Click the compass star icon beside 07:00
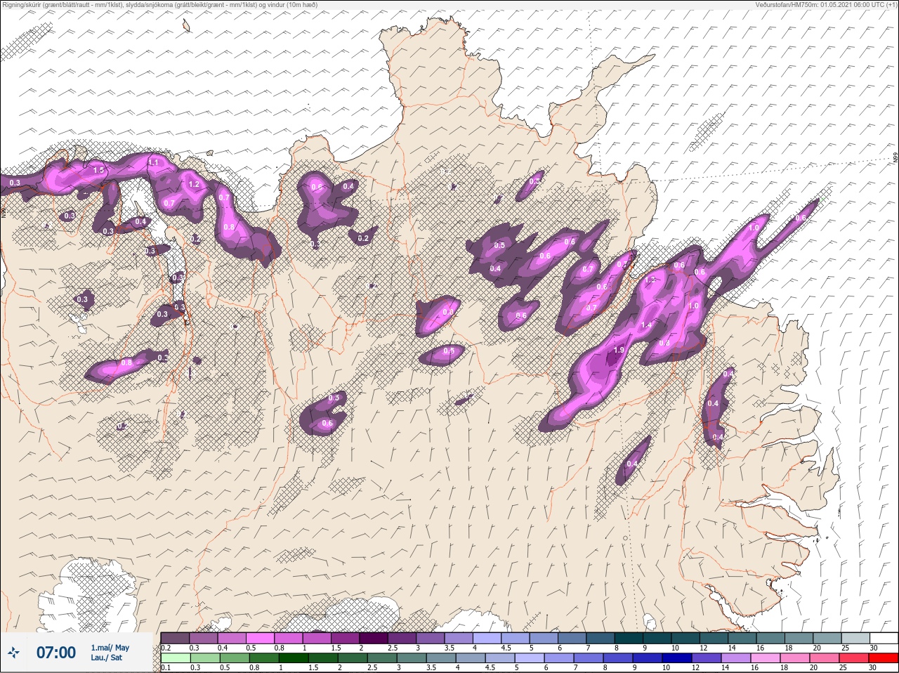The height and width of the screenshot is (673, 899). coord(13,653)
